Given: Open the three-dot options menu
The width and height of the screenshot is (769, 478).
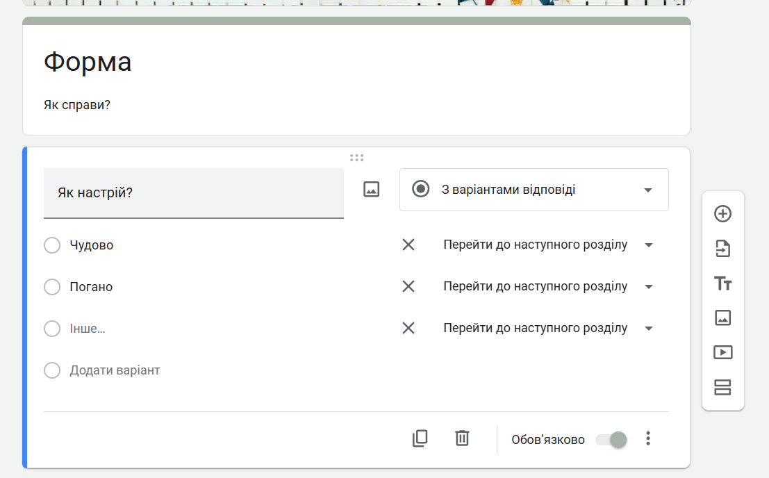Looking at the screenshot, I should pos(647,438).
